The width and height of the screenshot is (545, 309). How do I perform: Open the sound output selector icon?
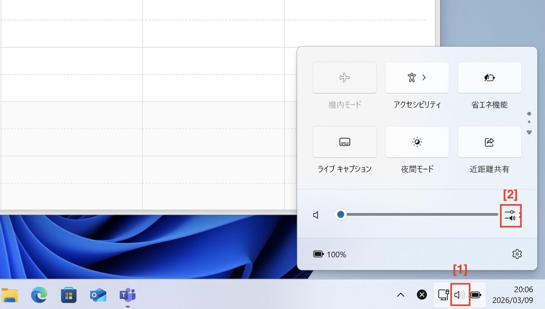pyautogui.click(x=511, y=215)
